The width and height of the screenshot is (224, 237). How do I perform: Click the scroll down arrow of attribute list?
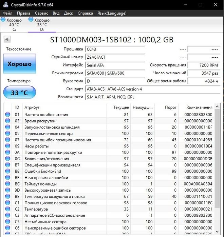(x=217, y=232)
